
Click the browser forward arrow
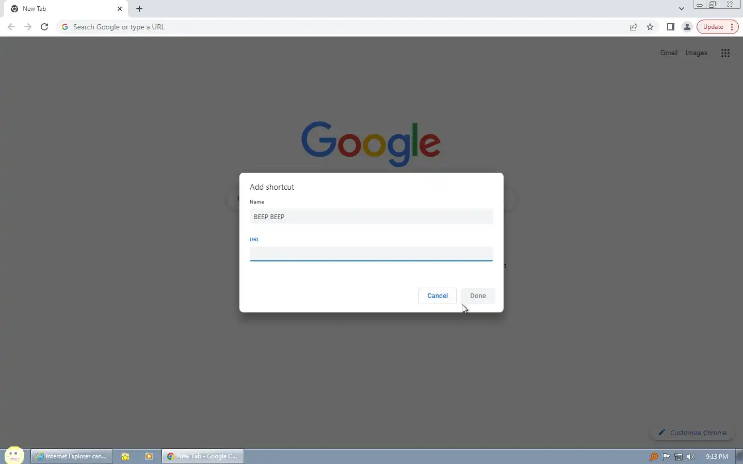[28, 27]
